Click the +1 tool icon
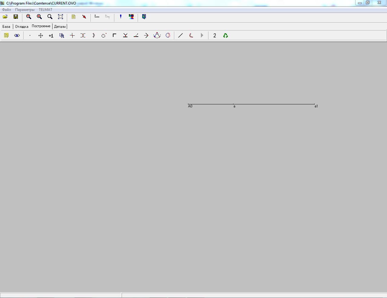Screen dimensions: 387x298 51,36
